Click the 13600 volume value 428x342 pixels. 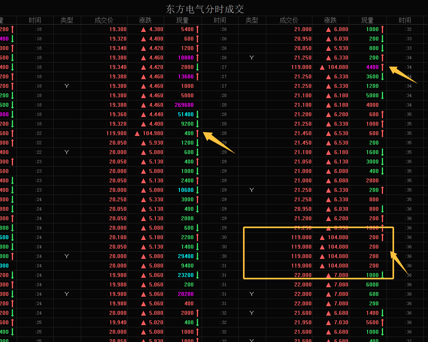(186, 76)
